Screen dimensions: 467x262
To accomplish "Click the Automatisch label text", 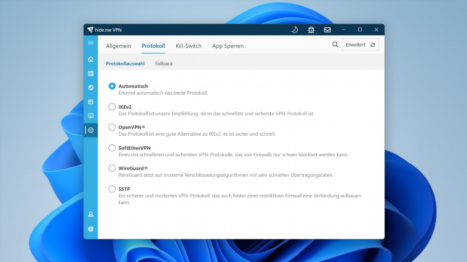I will pos(133,86).
